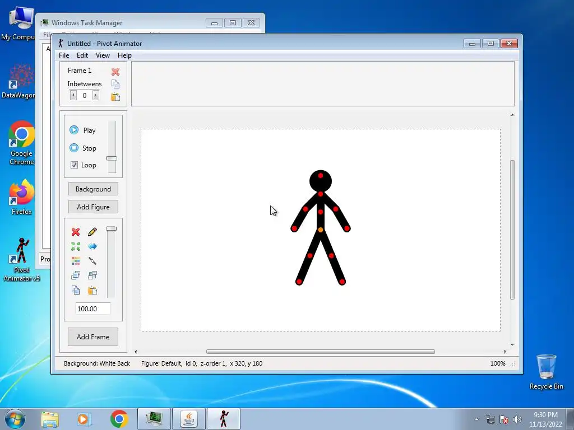Lower the figure to back

pyautogui.click(x=92, y=275)
